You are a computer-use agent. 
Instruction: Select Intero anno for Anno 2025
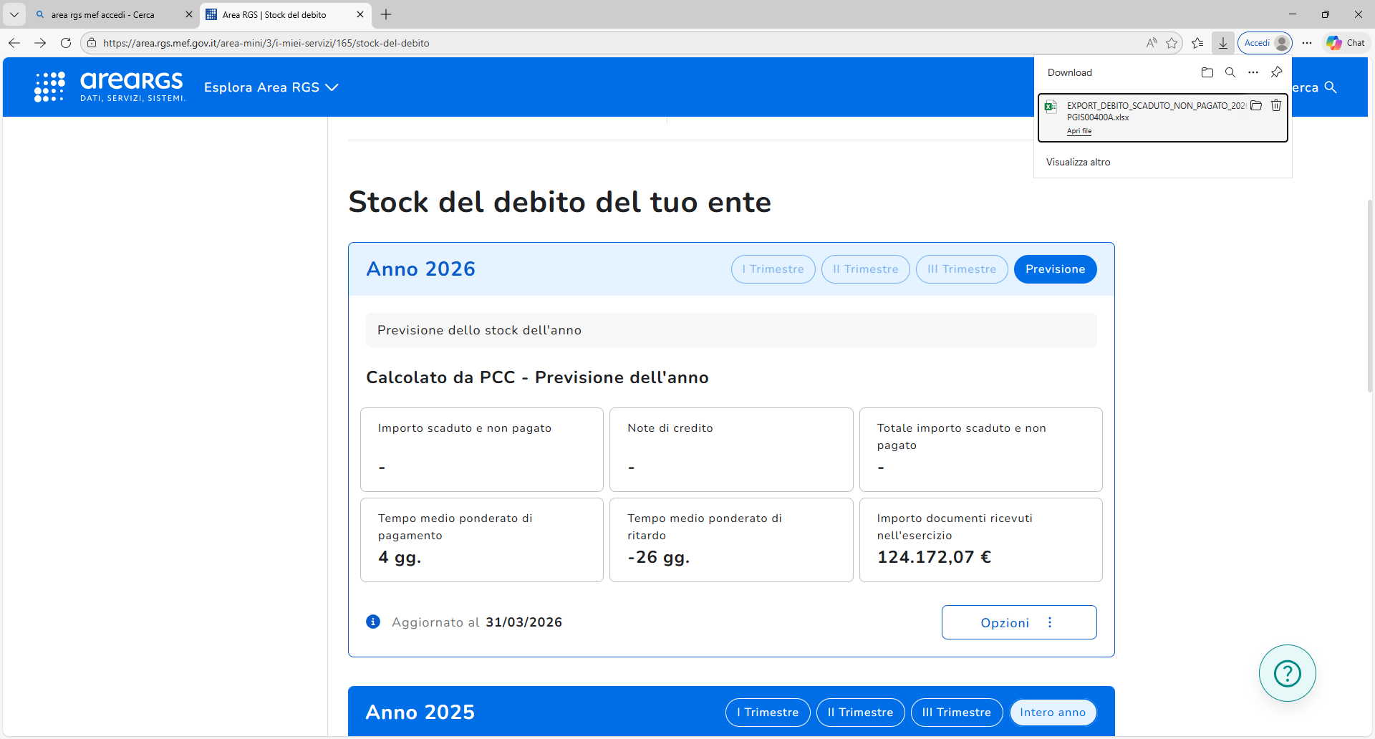point(1052,713)
